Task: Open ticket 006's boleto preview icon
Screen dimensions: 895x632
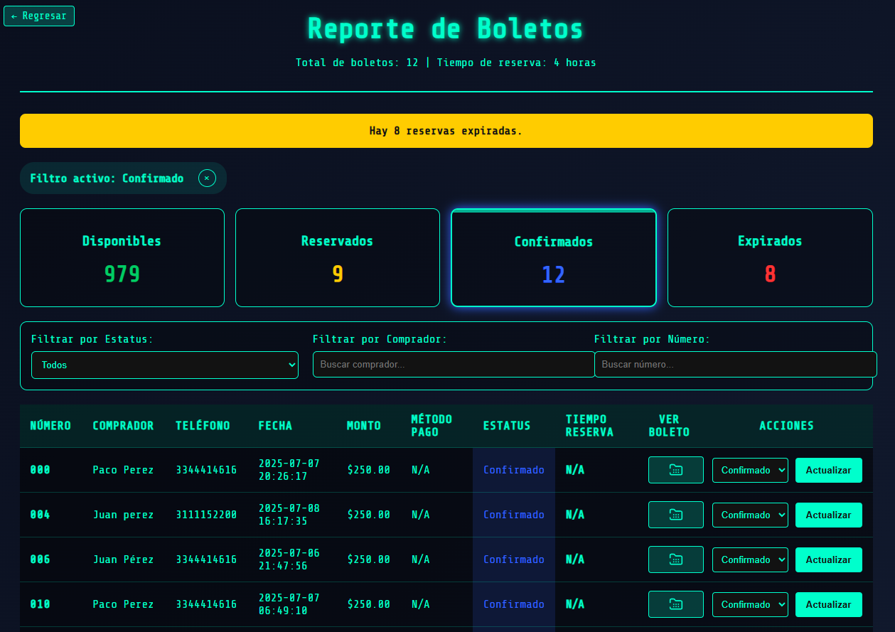Action: point(675,559)
